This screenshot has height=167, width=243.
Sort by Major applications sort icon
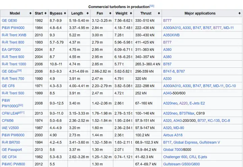(240, 13)
